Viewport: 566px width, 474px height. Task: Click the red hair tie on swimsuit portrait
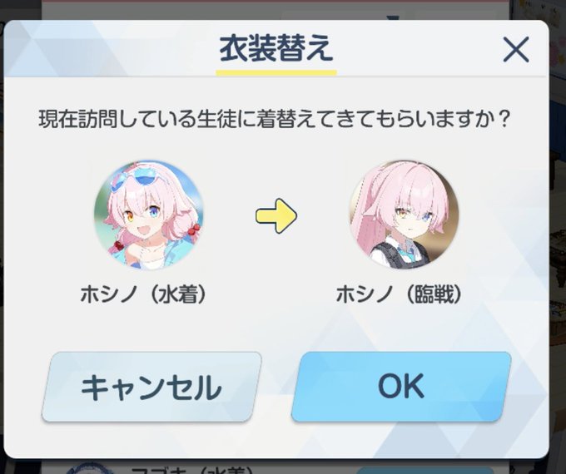tap(194, 229)
